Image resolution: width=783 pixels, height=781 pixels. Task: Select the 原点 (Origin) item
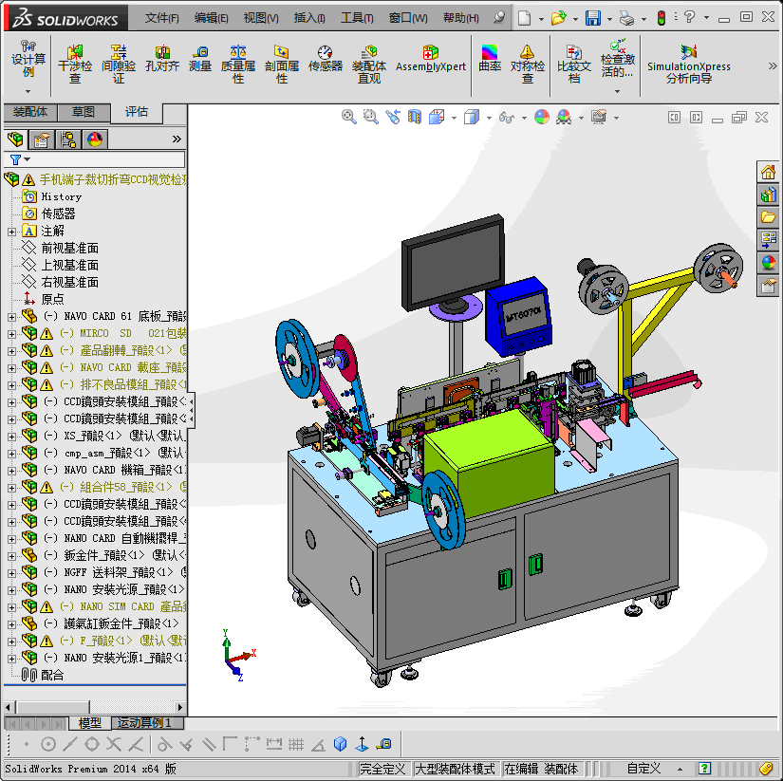(x=52, y=299)
